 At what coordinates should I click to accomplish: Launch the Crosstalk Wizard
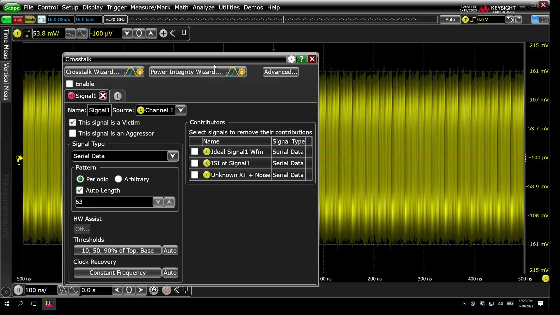click(104, 72)
